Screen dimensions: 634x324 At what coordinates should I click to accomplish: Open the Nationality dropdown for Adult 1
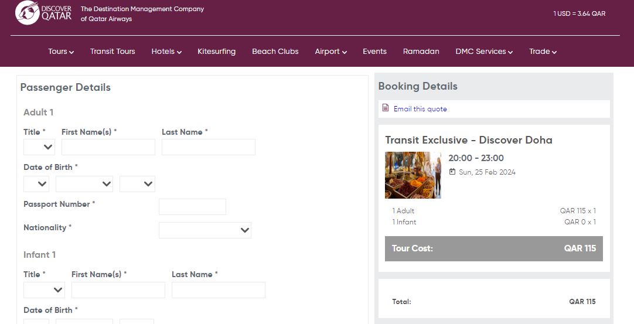coord(205,230)
